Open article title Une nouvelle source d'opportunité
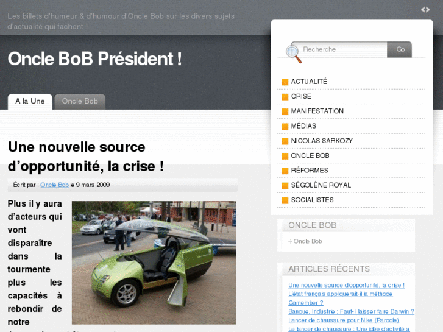Image resolution: width=443 pixels, height=332 pixels. pos(85,157)
